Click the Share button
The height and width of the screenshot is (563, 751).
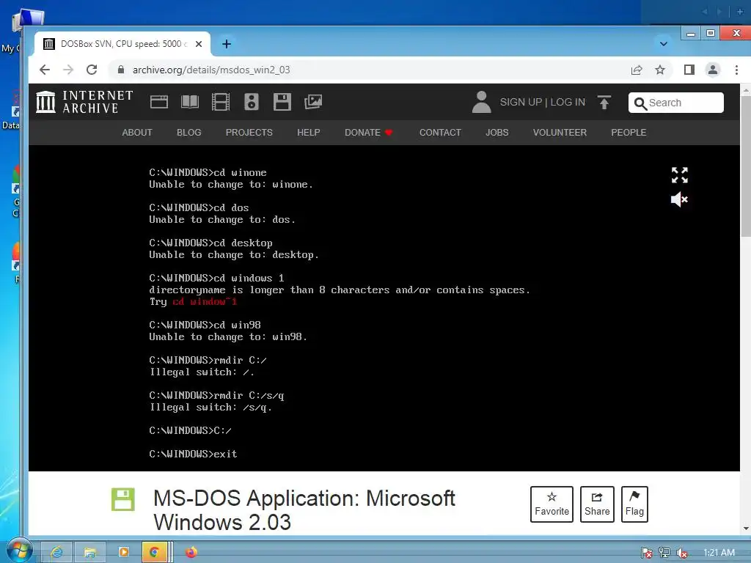pos(597,504)
